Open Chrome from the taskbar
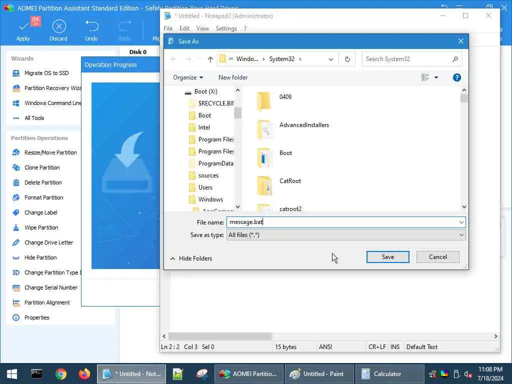This screenshot has width=512, height=384. pos(60,374)
